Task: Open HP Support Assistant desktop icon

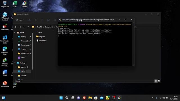Action: (x=5, y=17)
